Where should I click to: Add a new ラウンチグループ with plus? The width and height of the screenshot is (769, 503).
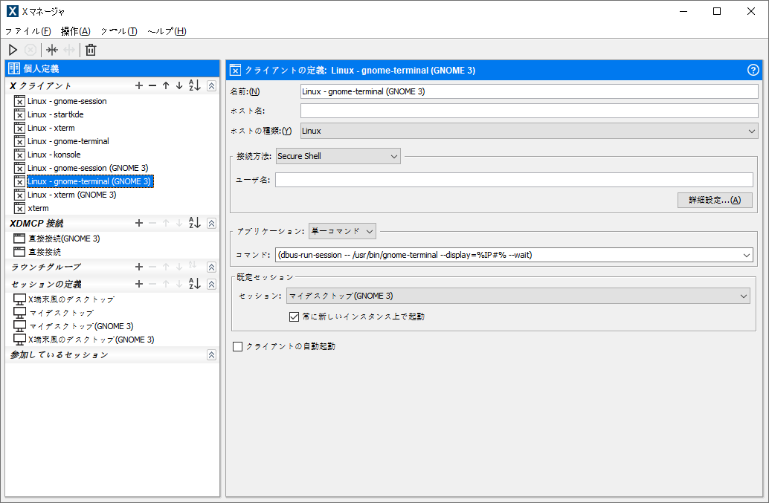(x=139, y=267)
